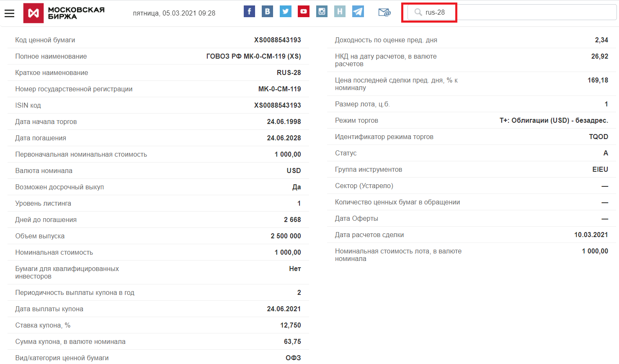Open the YouTube channel icon
This screenshot has width=619, height=364.
[304, 11]
